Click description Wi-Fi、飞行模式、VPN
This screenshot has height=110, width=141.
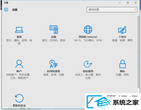(x=88, y=40)
